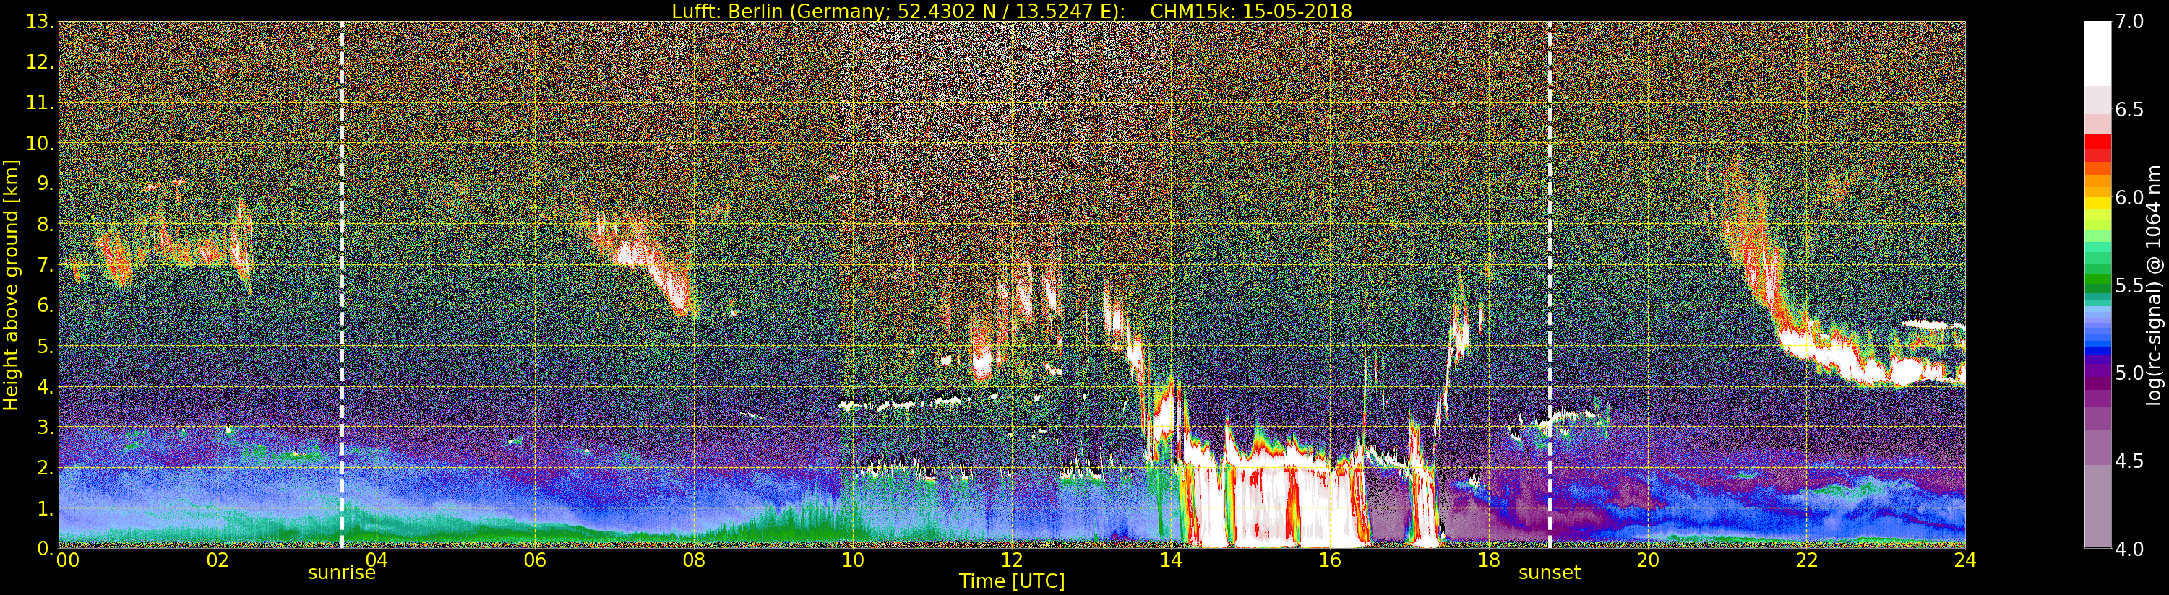Click the x-axis tick label '08'
Screen dimensions: 2169x595
click(694, 560)
